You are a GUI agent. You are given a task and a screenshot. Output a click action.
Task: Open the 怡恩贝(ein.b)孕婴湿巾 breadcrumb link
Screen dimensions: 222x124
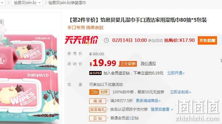tap(67, 3)
